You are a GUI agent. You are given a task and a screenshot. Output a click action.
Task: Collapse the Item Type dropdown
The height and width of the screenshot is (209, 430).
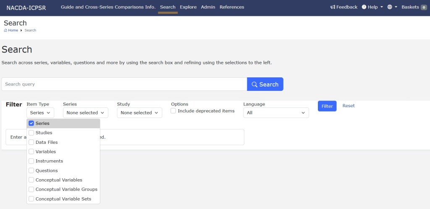40,113
